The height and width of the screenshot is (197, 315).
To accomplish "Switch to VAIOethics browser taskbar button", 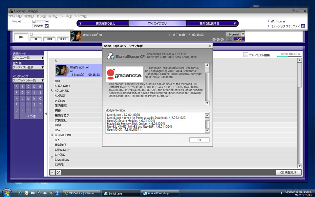I will point(81,193).
